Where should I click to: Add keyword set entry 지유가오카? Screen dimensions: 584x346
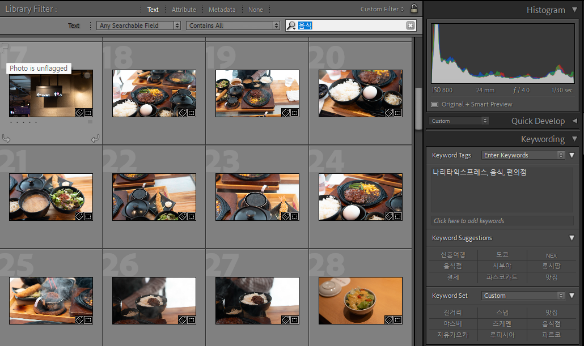click(453, 335)
